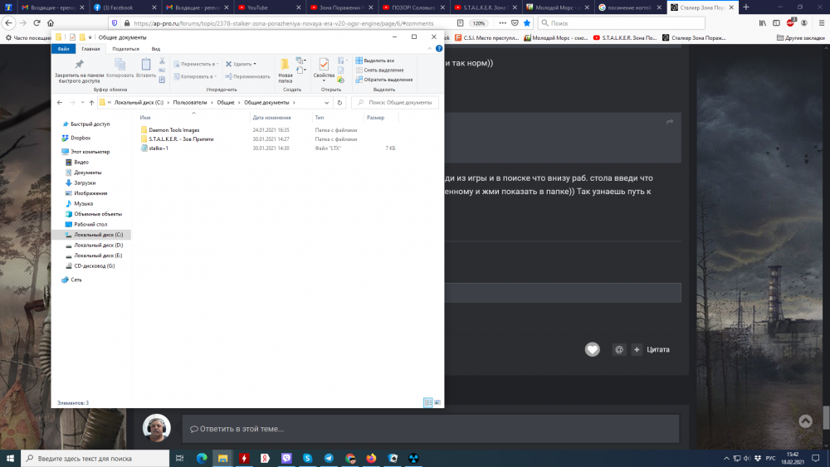Click the Цитата quote link
Screen dimensions: 830x467
tap(657, 350)
